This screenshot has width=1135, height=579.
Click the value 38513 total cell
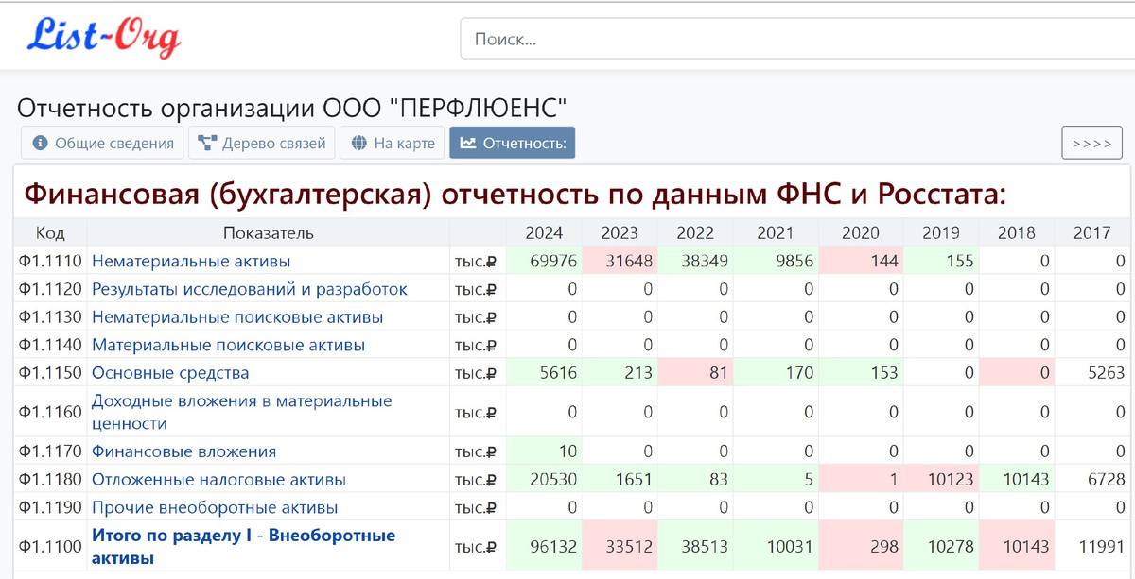tap(695, 547)
